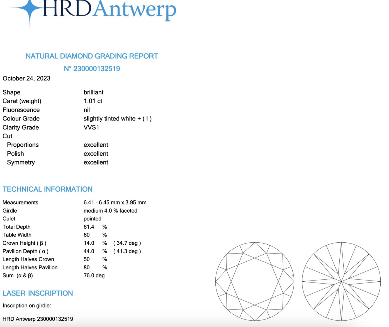This screenshot has width=389, height=327.
Task: Click the crown angle ( 34.7 deg )
Action: pyautogui.click(x=127, y=243)
